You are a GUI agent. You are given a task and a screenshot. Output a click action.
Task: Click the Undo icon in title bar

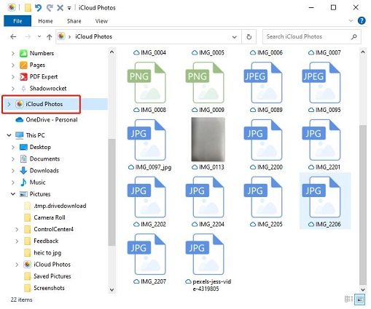[38, 8]
